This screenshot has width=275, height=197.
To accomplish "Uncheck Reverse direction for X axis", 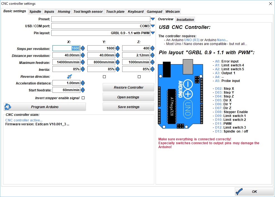I will coord(69,77).
